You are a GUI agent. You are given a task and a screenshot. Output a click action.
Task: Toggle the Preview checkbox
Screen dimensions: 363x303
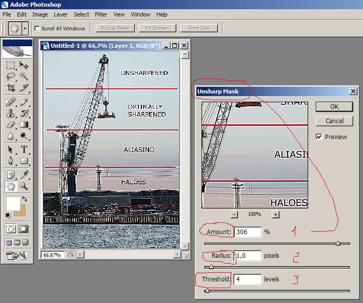319,137
